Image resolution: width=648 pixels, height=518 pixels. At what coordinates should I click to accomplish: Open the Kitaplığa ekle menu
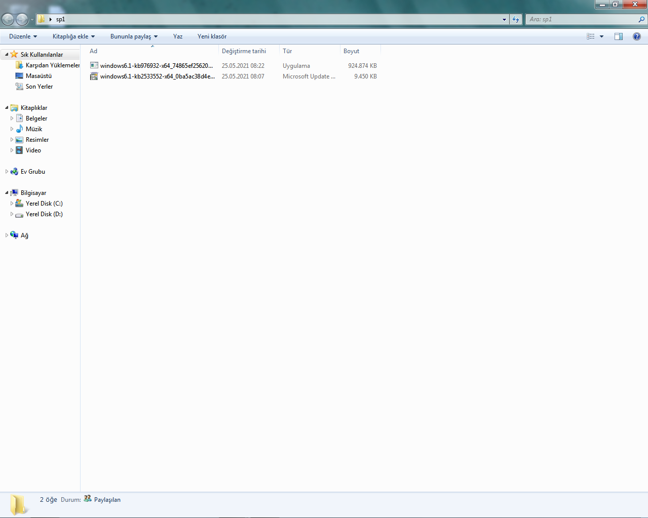point(73,36)
